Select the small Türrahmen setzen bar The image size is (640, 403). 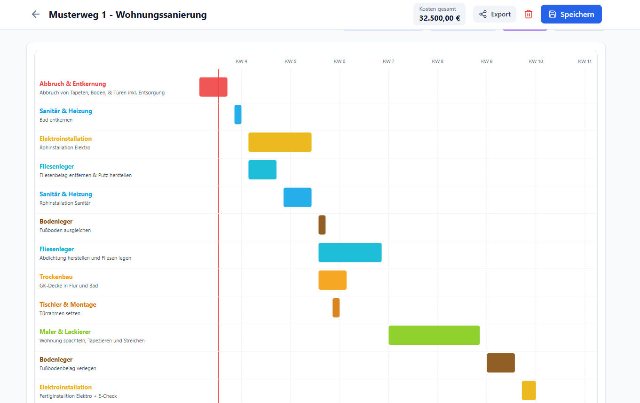pos(336,308)
